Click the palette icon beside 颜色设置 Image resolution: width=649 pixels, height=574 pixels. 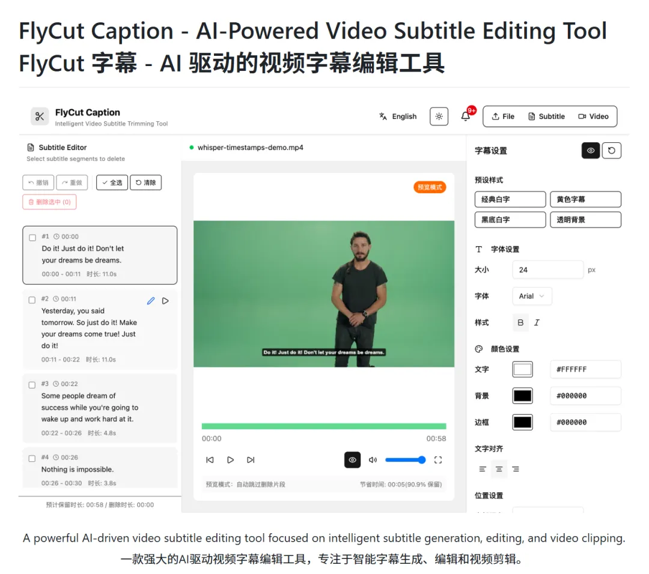[479, 349]
